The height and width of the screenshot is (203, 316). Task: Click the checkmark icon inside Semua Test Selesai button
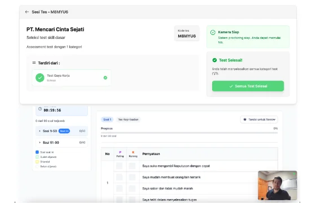click(x=231, y=86)
